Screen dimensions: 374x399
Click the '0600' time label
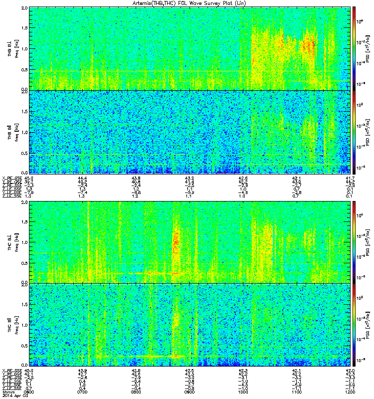[29, 392]
